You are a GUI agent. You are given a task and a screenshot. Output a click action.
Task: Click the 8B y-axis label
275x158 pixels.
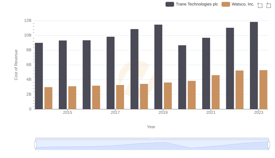29,50
